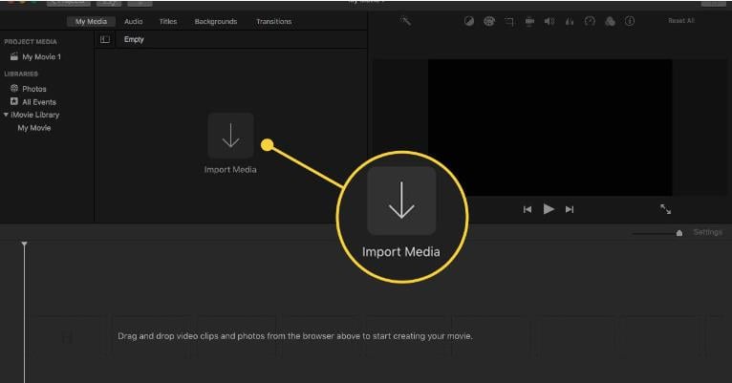Open the video stabilization camera icon

point(529,21)
